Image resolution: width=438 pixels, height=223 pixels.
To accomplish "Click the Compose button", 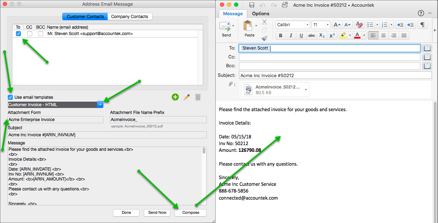I will [190, 213].
